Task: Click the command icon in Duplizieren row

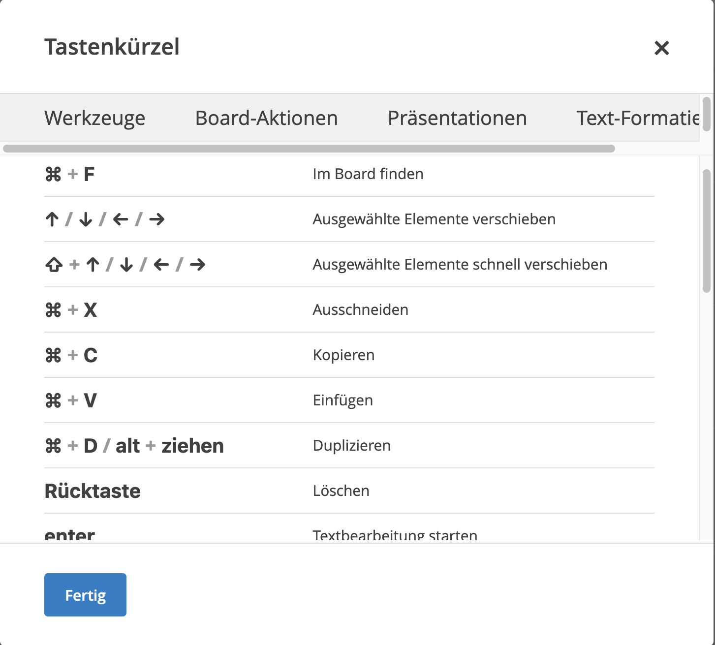Action: 53,446
